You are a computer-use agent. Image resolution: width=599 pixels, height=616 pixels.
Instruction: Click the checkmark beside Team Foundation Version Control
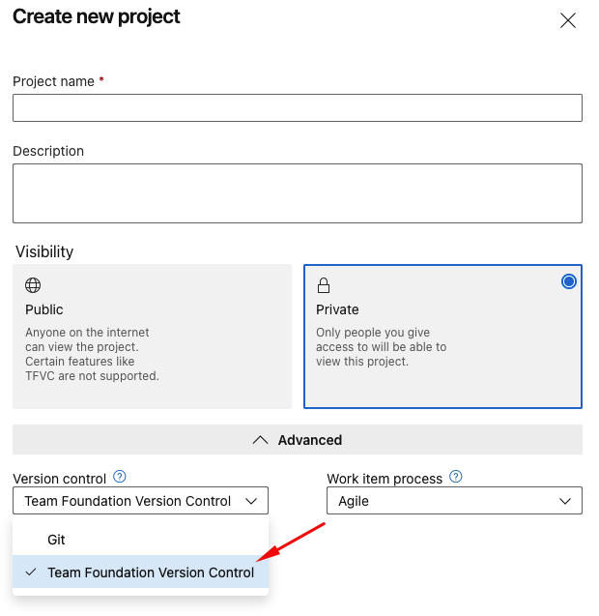point(31,572)
